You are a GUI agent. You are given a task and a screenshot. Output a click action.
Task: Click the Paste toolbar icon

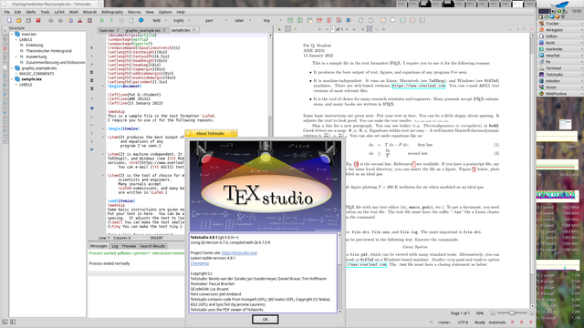[89, 20]
